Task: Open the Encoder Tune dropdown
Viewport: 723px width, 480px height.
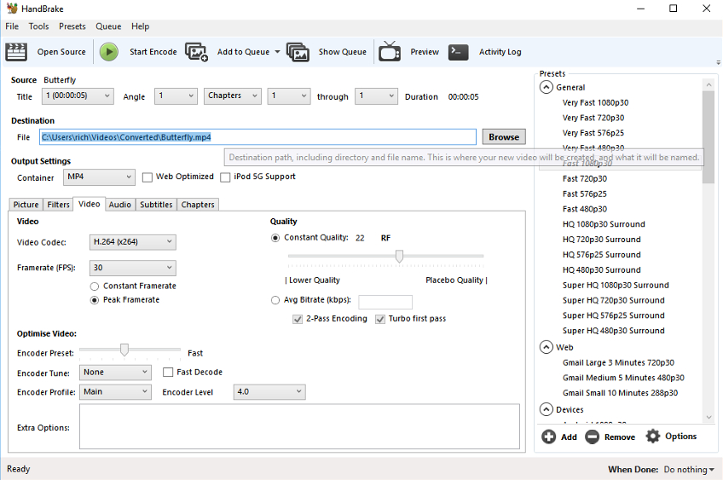Action: [115, 372]
